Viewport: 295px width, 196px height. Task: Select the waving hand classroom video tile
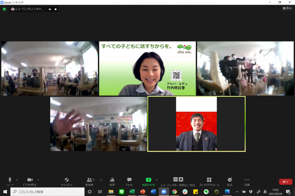coord(98,124)
